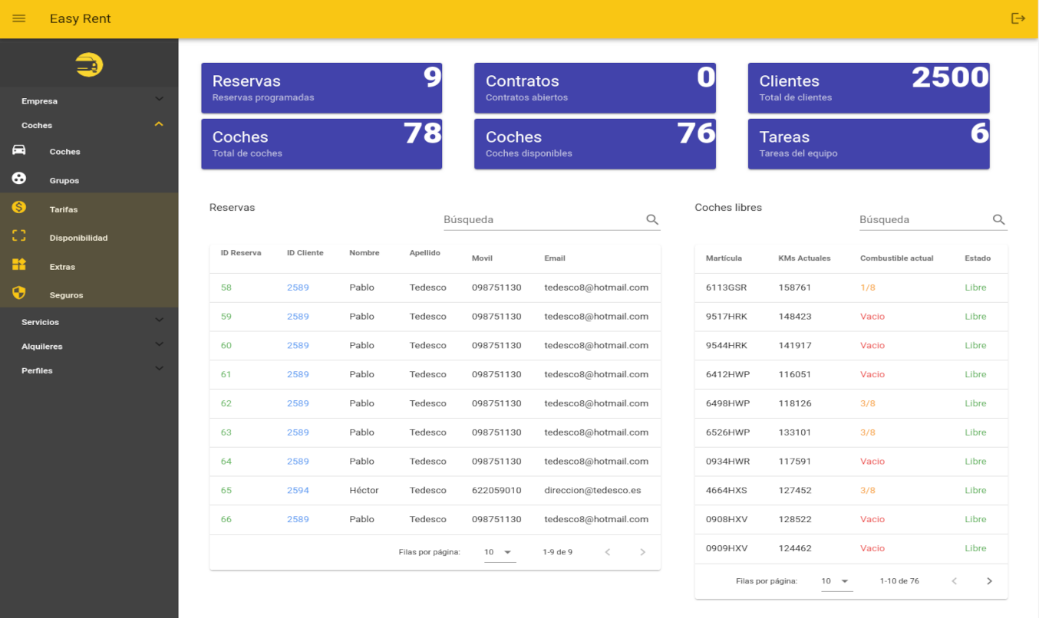The width and height of the screenshot is (1039, 618).
Task: Select plate 6113GSR cell
Action: (726, 288)
